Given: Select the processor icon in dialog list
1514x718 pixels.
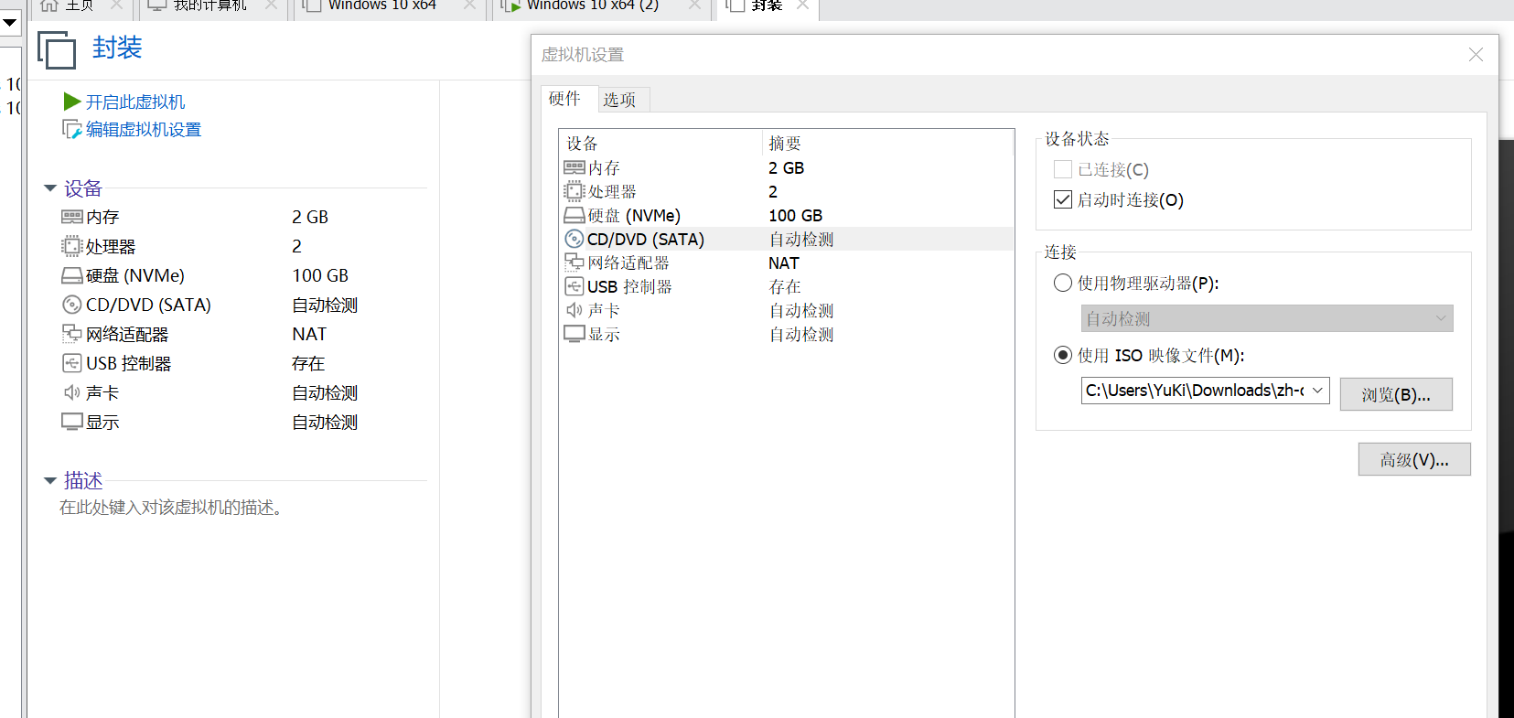Looking at the screenshot, I should point(574,192).
